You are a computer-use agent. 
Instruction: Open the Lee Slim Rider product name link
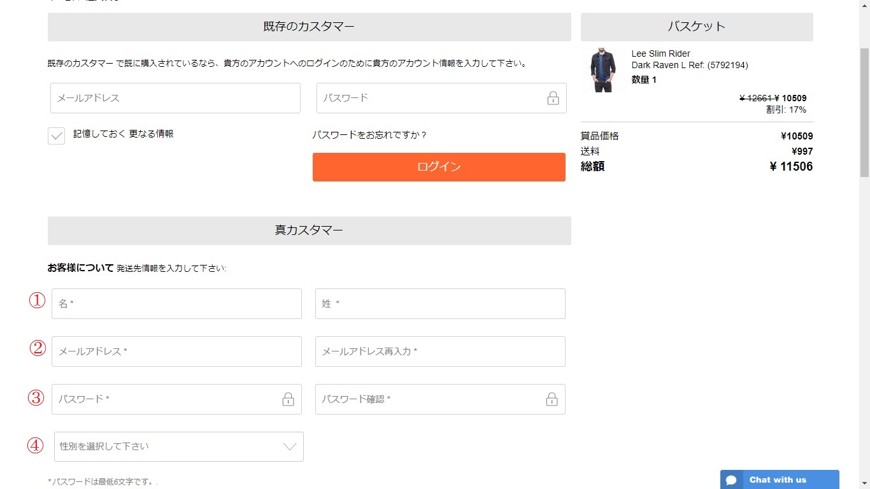click(x=660, y=53)
